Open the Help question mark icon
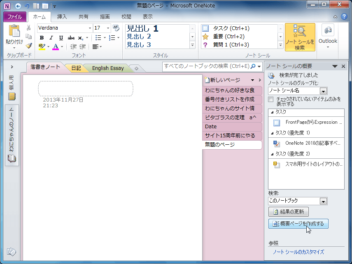Image resolution: width=352 pixels, height=264 pixels. click(x=344, y=16)
